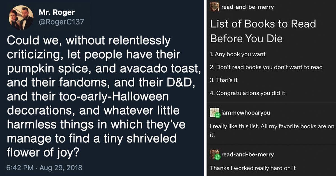Open the Mr. Roger display name

pos(57,12)
